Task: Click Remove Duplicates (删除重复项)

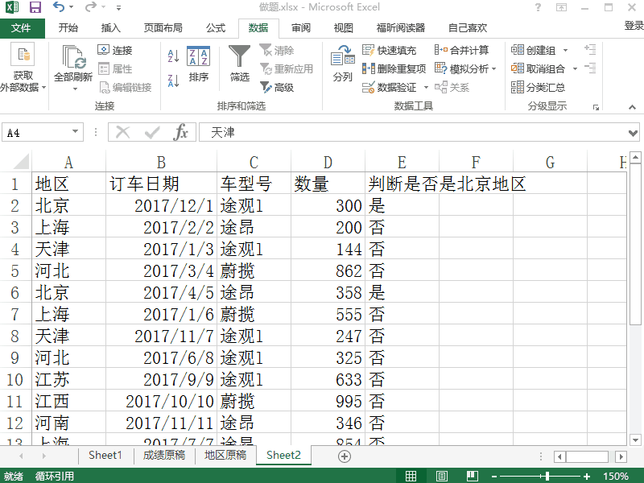Action: point(394,68)
